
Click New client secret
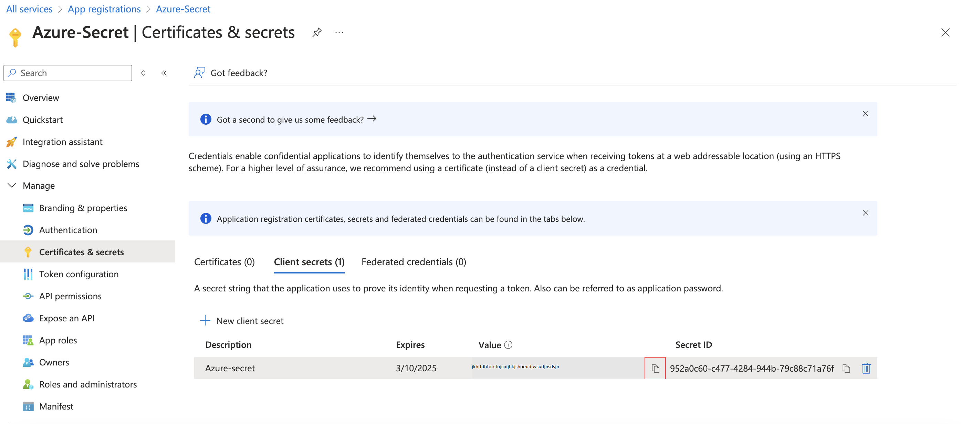(x=242, y=321)
